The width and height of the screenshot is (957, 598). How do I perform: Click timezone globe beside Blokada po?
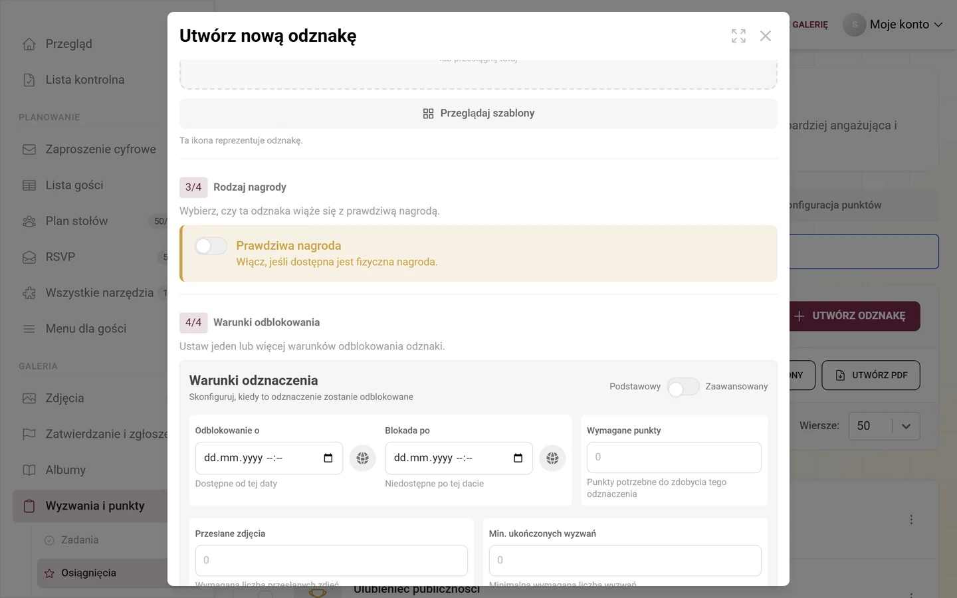(x=552, y=458)
